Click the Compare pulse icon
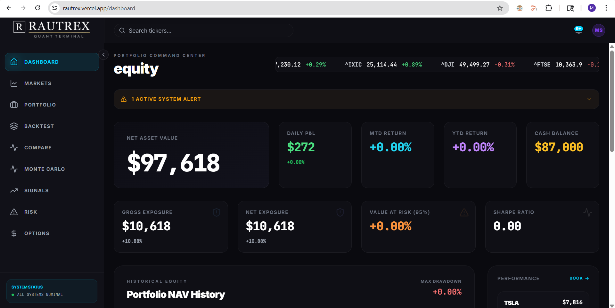This screenshot has width=615, height=308. point(14,147)
